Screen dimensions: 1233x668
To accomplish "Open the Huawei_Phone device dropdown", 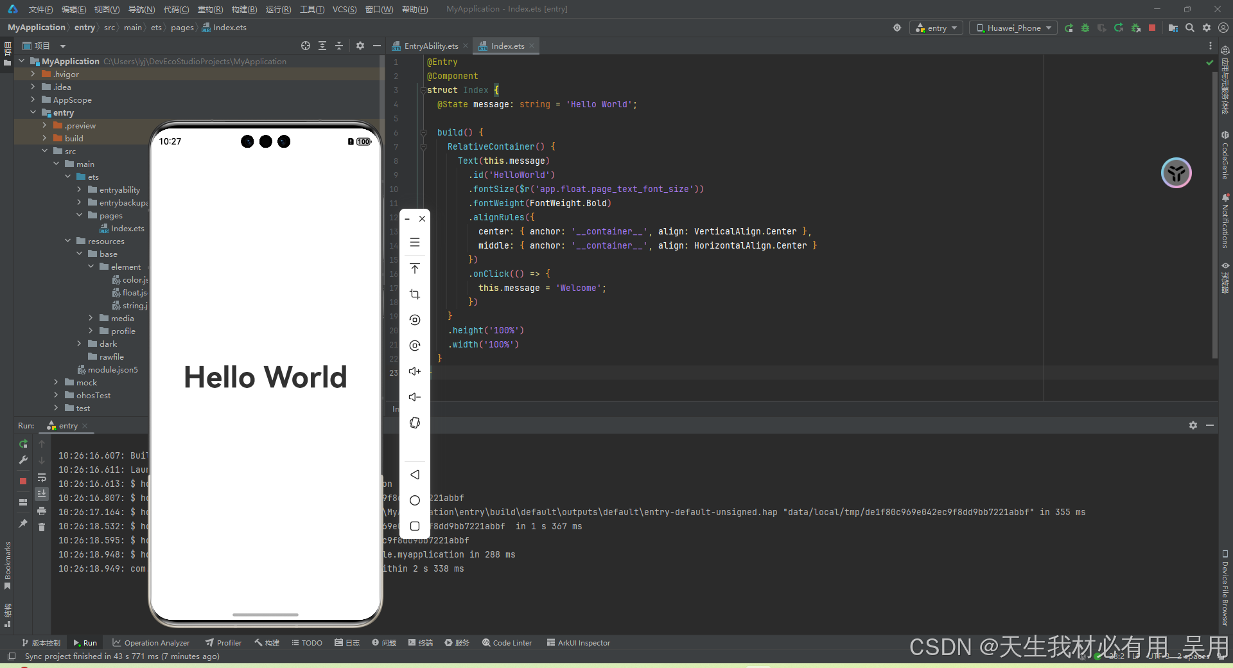I will (1014, 28).
